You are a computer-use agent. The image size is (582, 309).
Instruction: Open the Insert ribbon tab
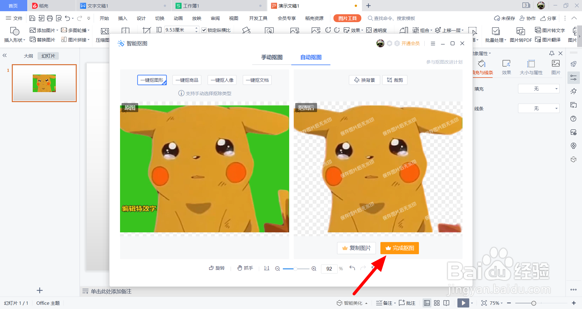[x=123, y=18]
